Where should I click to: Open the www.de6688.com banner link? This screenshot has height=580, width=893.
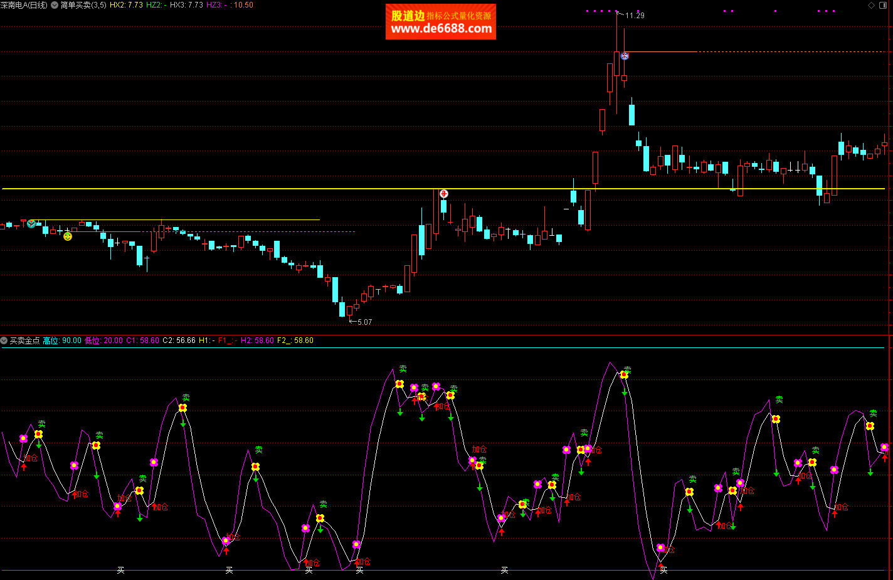[441, 28]
